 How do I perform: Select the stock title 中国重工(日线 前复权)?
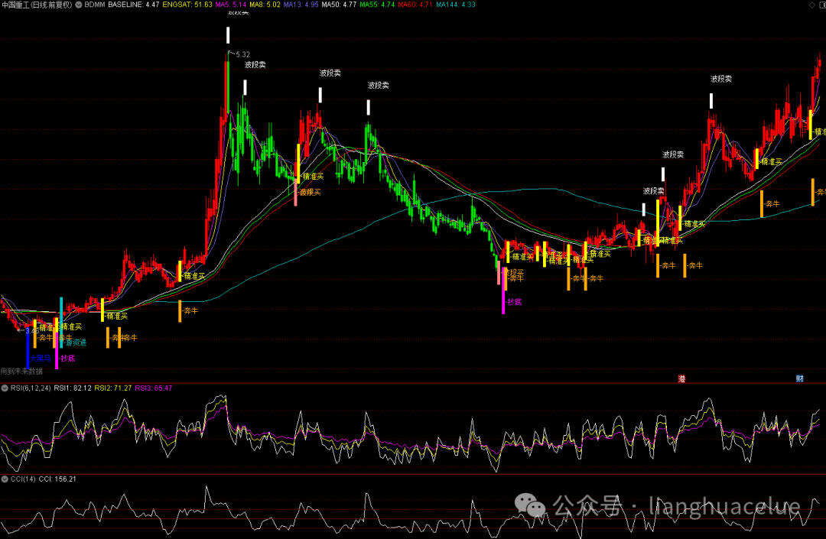37,5
